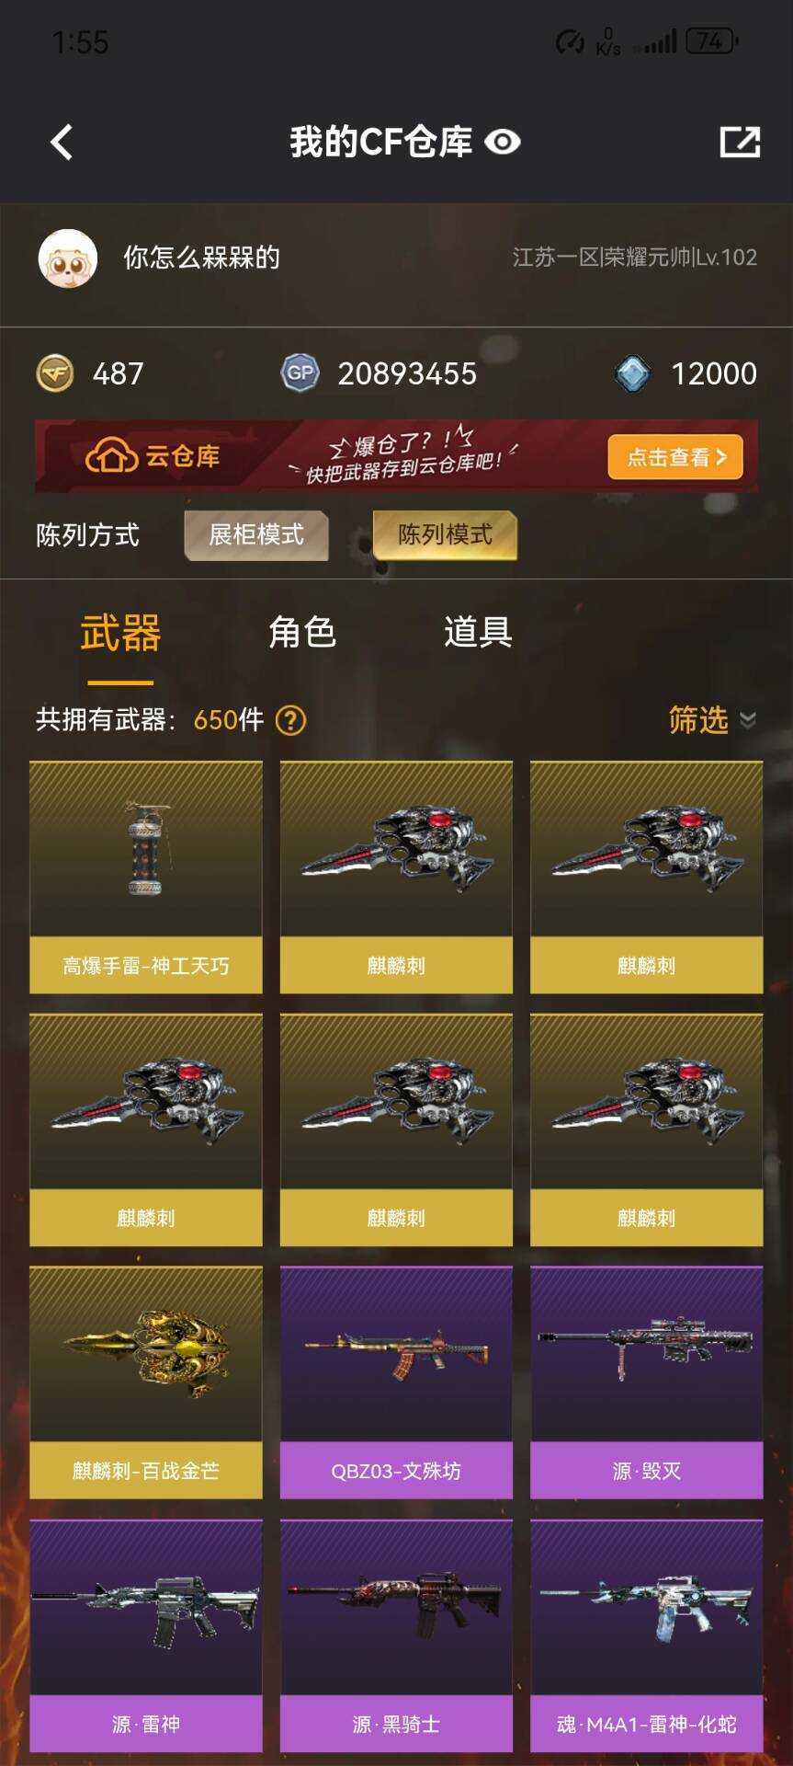Open the 高爆手雷-神工天巧 item thumbnail

[x=146, y=849]
